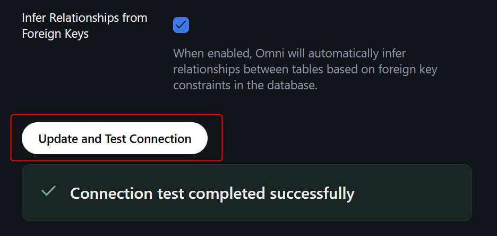Image resolution: width=497 pixels, height=236 pixels.
Task: Click the green success checkmark icon
Action: point(49,191)
